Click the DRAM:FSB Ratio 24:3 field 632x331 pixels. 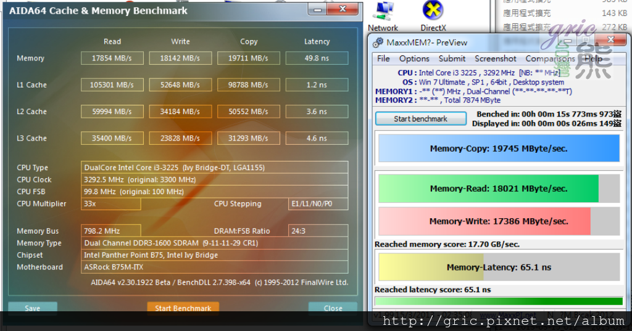[318, 231]
